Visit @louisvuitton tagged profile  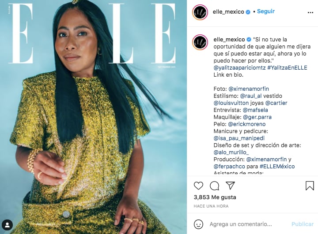pos(231,103)
